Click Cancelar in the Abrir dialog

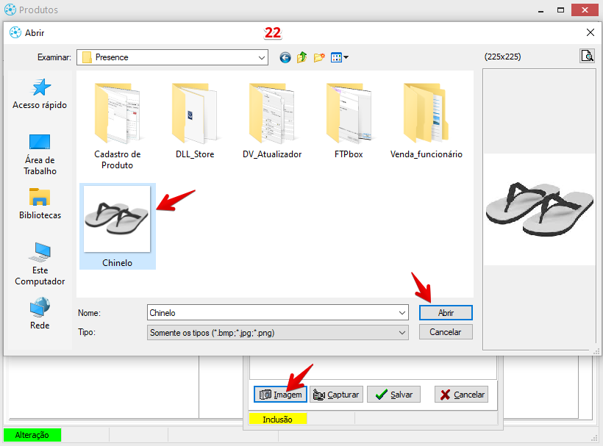click(446, 332)
